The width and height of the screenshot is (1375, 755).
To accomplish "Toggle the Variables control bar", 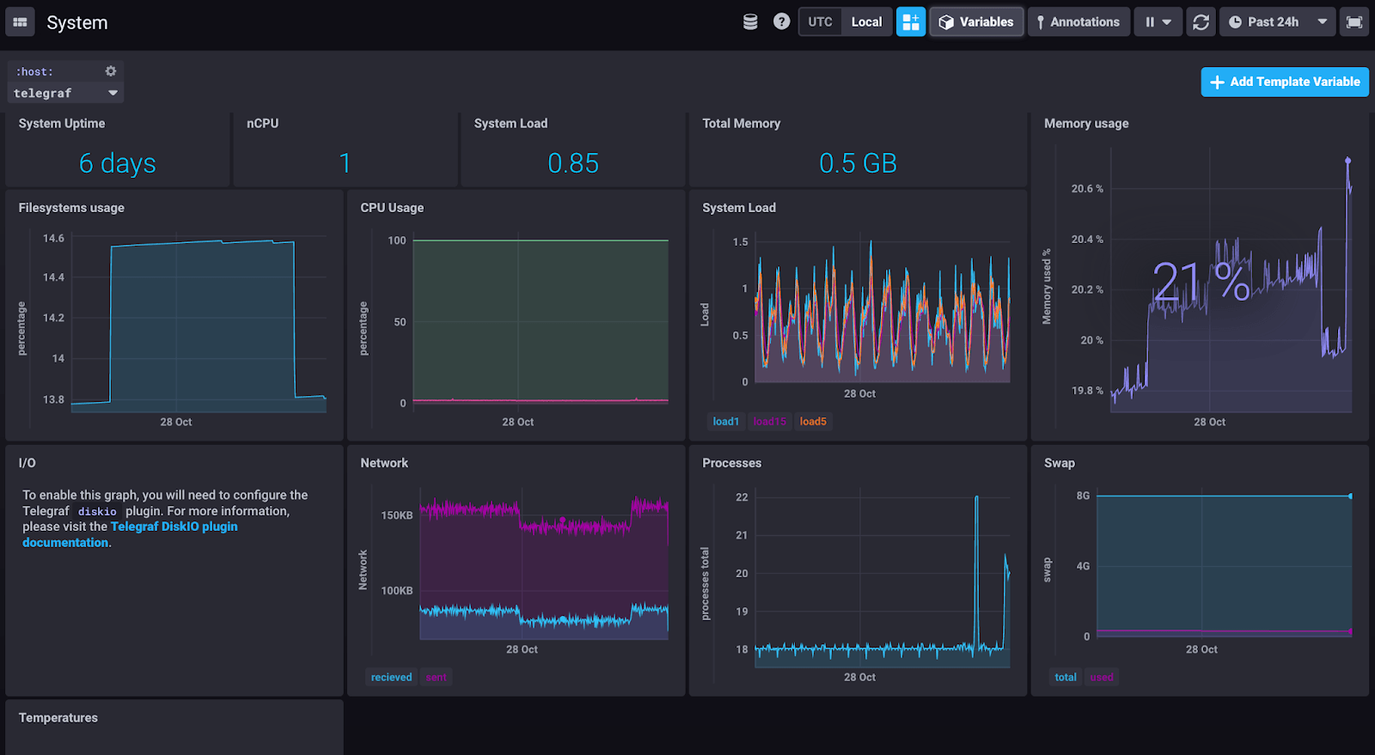I will coord(976,22).
